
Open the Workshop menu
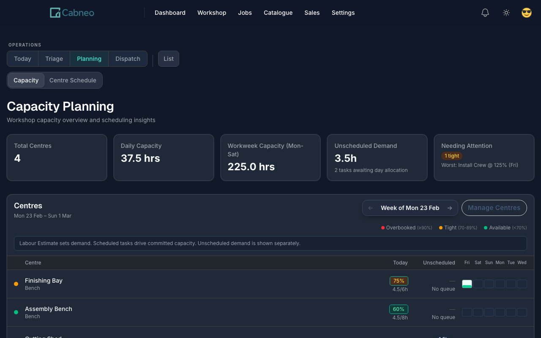[212, 13]
